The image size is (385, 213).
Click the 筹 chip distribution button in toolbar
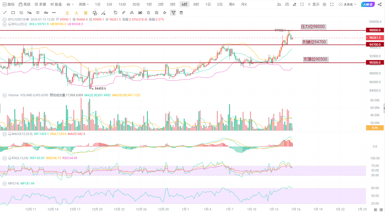86,13
